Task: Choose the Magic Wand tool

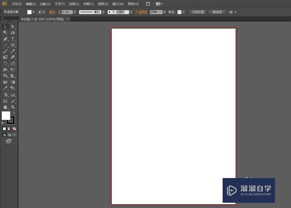Action: (5, 33)
